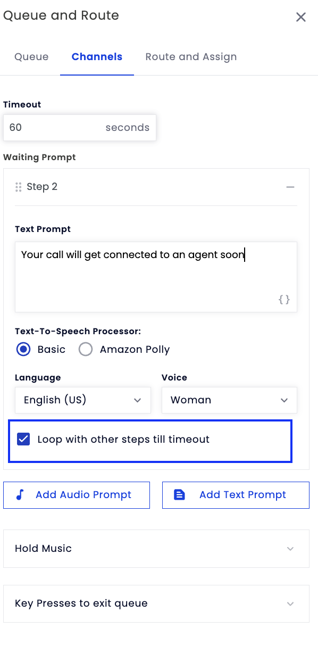
Task: Close the Queue and Route panel
Action: [x=301, y=17]
